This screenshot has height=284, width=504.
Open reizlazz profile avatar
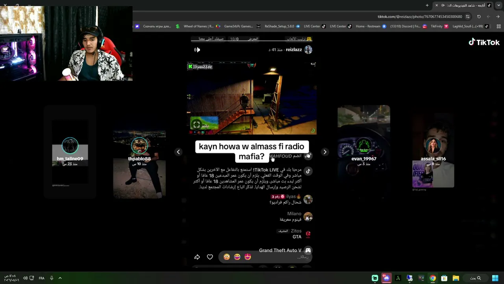pos(308,50)
